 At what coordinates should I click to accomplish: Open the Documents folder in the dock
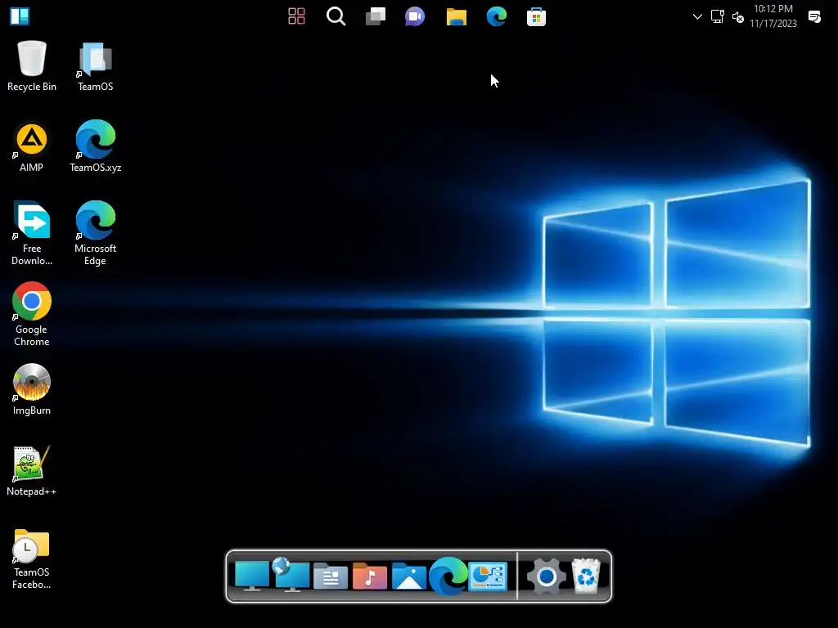[x=331, y=576]
